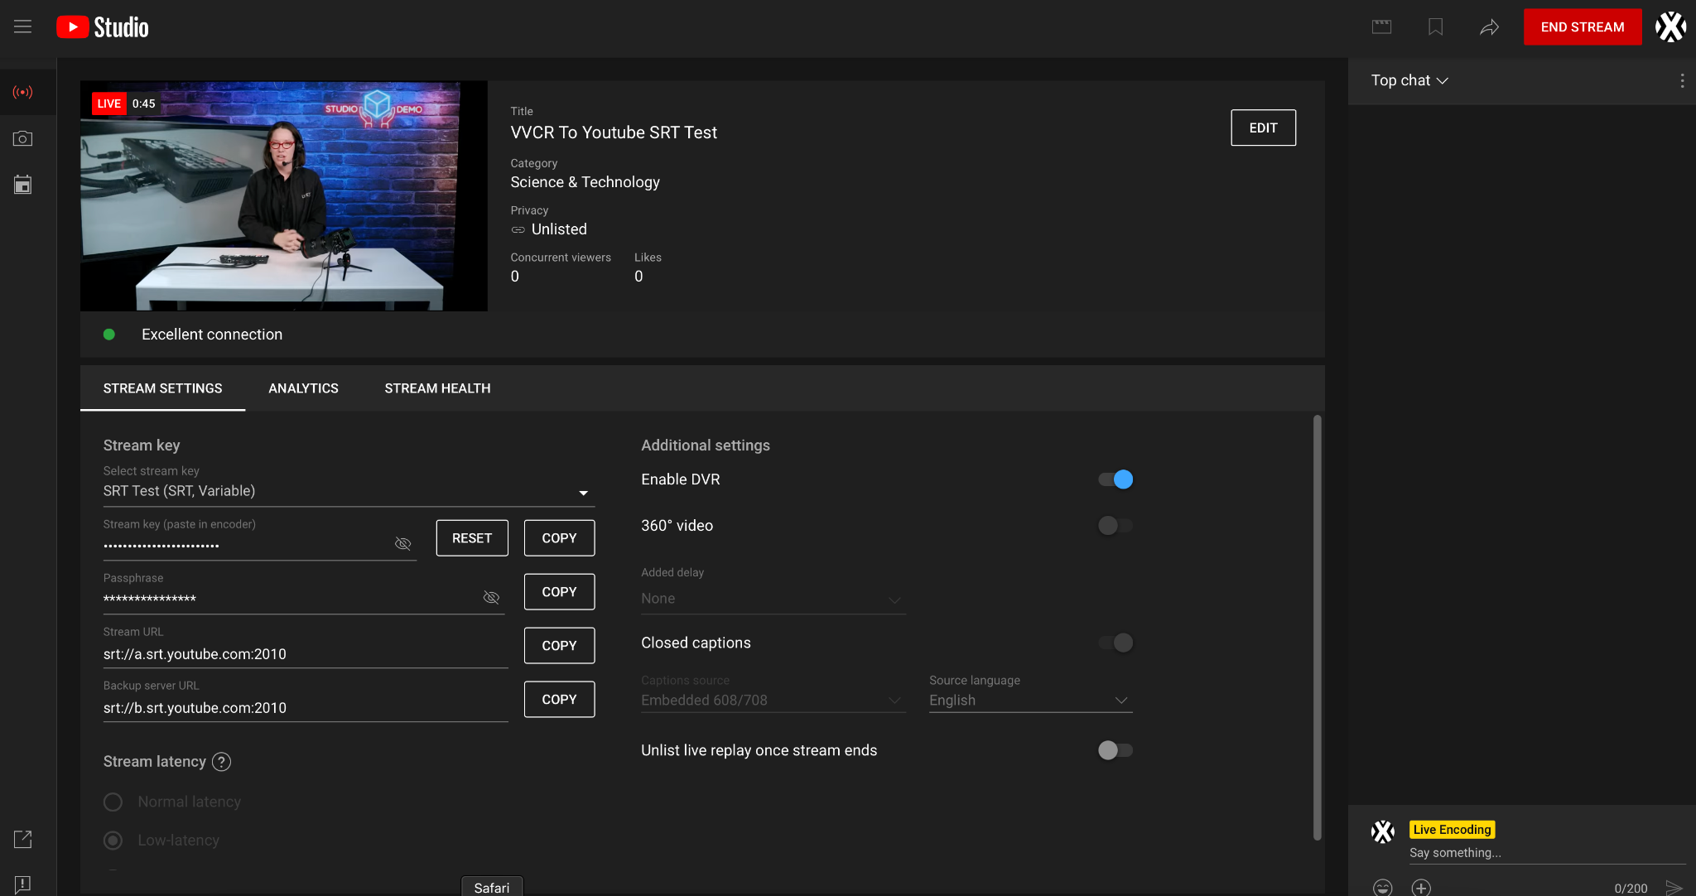Screen dimensions: 1696x896
Task: Select the camera snapshot icon in the sidebar
Action: click(22, 138)
